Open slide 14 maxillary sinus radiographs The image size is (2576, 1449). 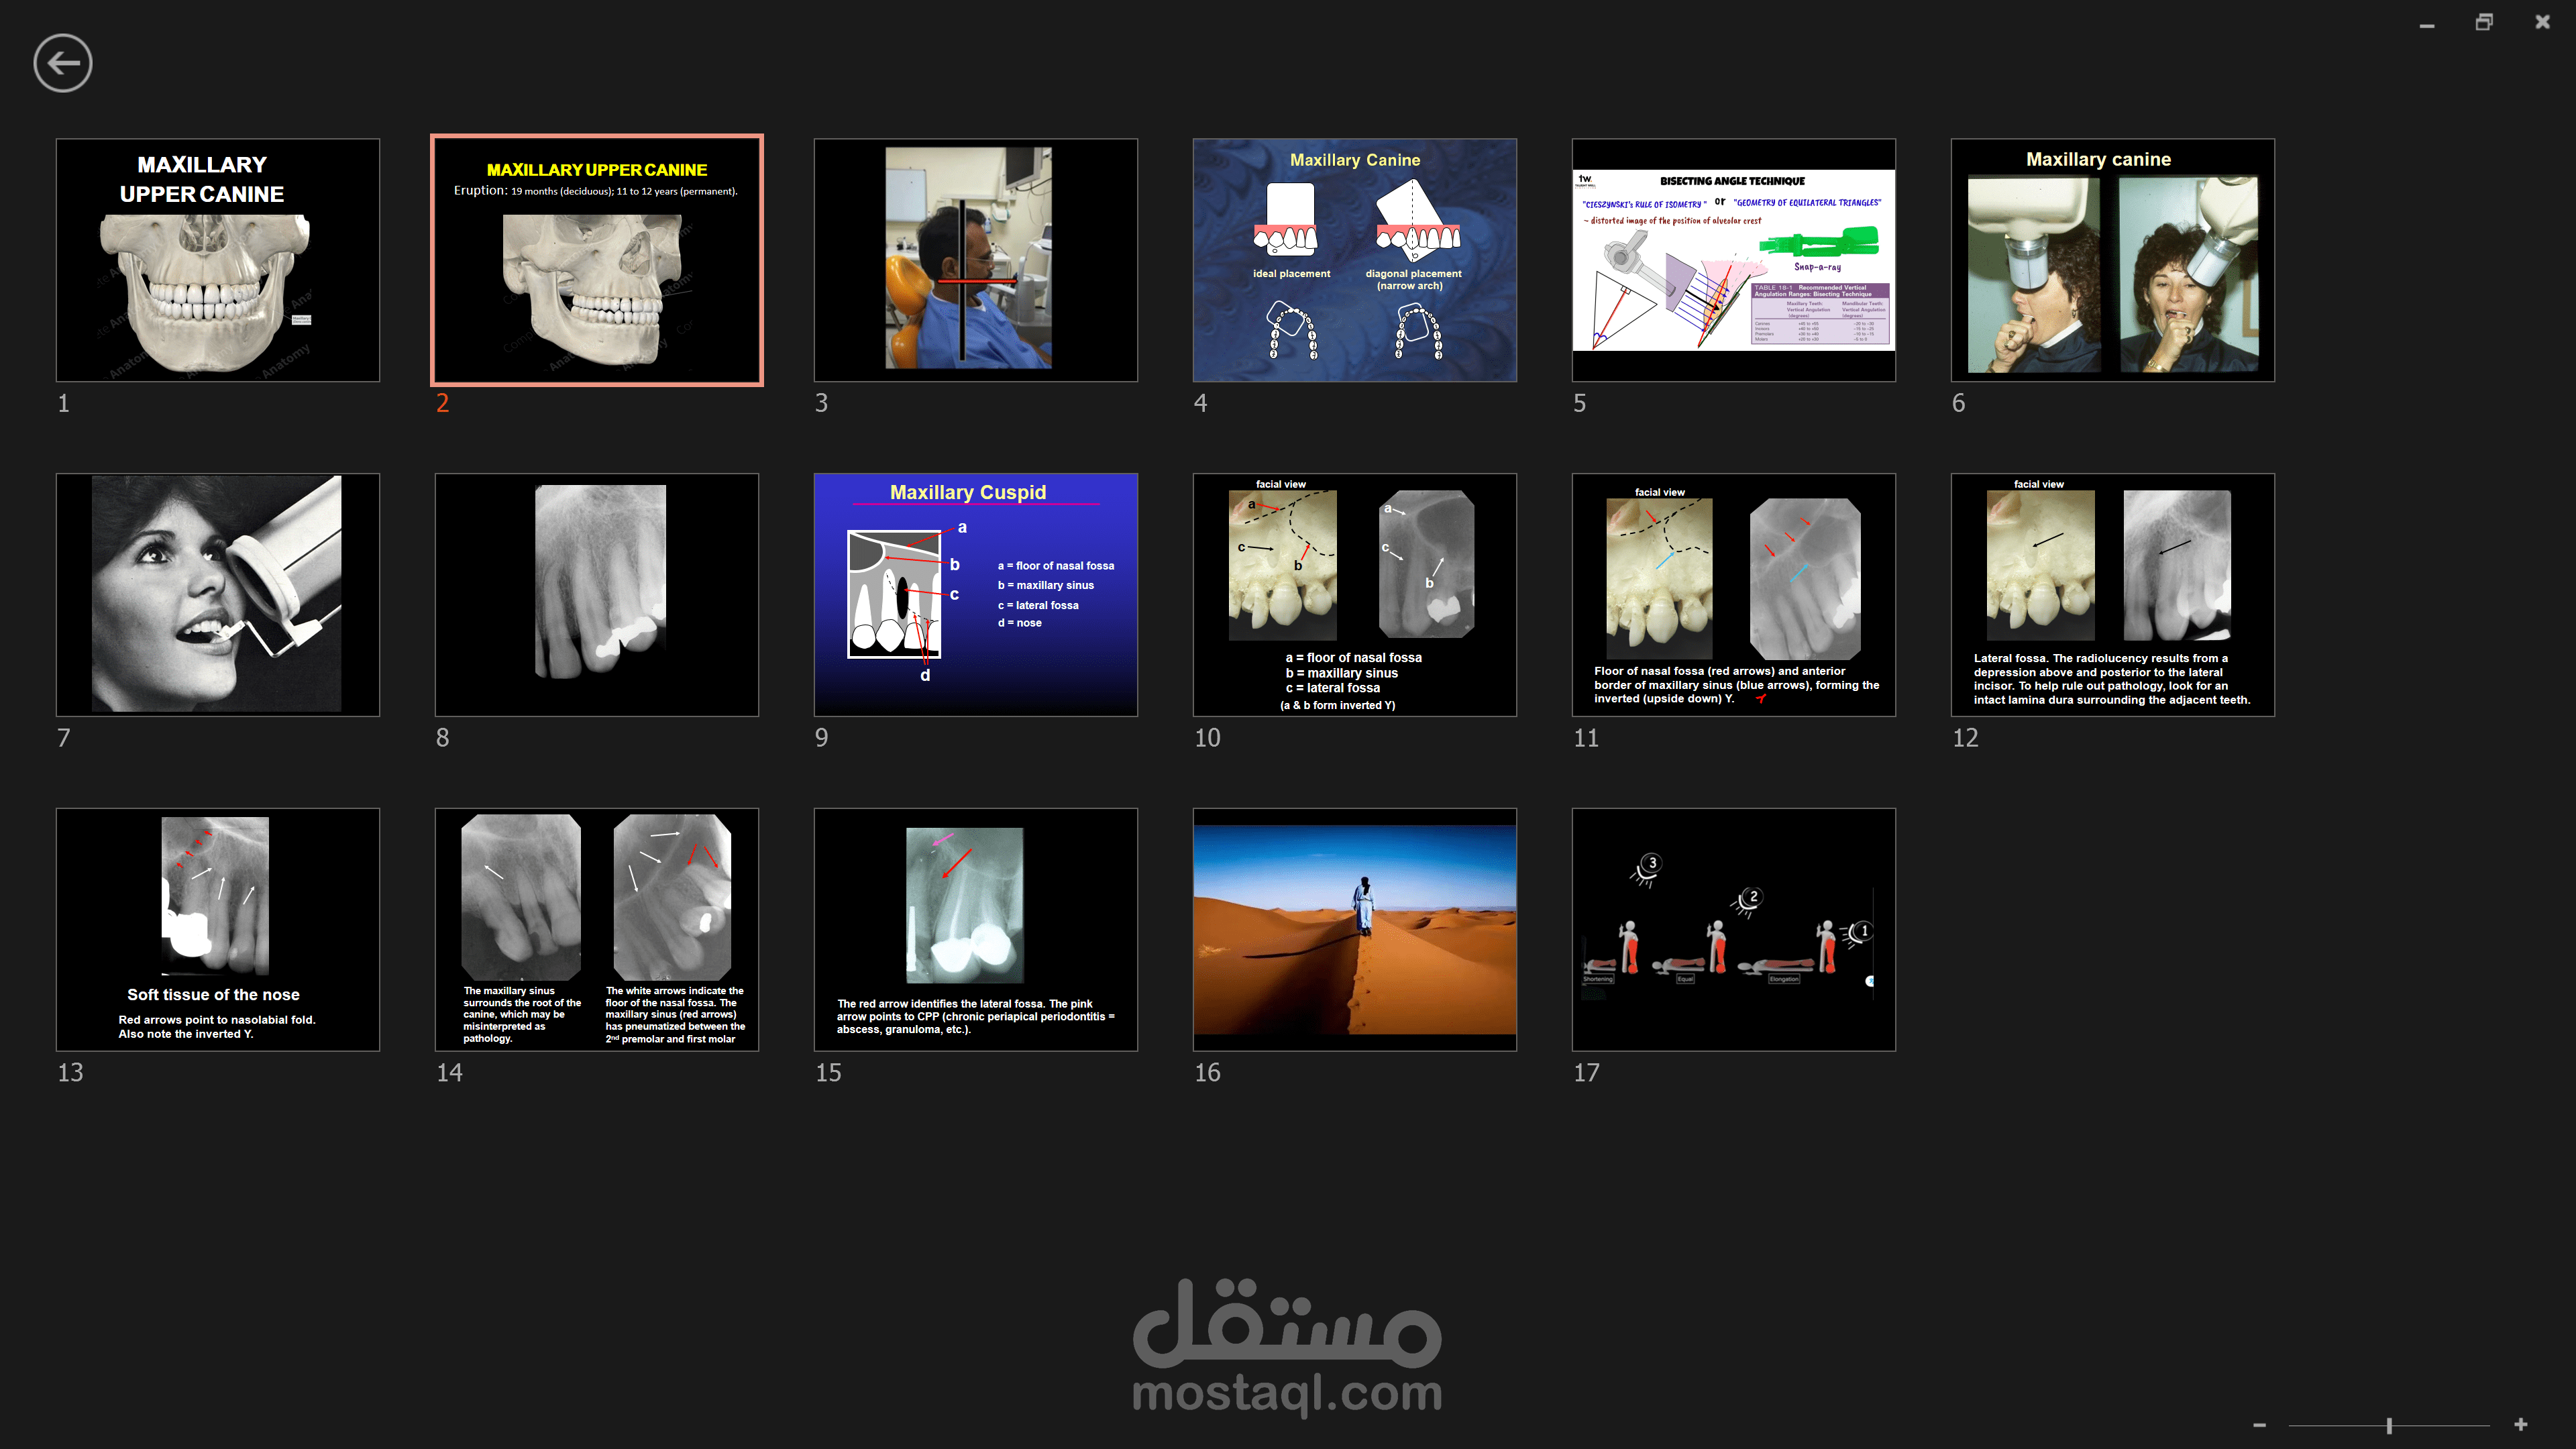point(597,930)
